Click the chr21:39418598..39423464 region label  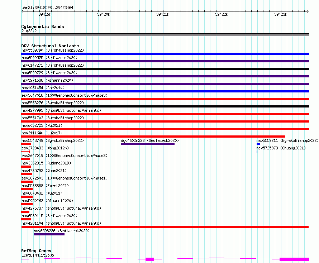coord(47,8)
